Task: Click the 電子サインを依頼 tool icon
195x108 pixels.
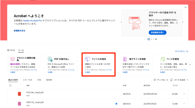Action: point(125,59)
